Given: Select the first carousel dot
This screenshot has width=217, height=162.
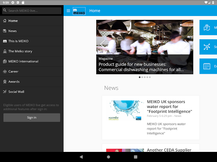Looking at the screenshot, I should click(x=139, y=77).
